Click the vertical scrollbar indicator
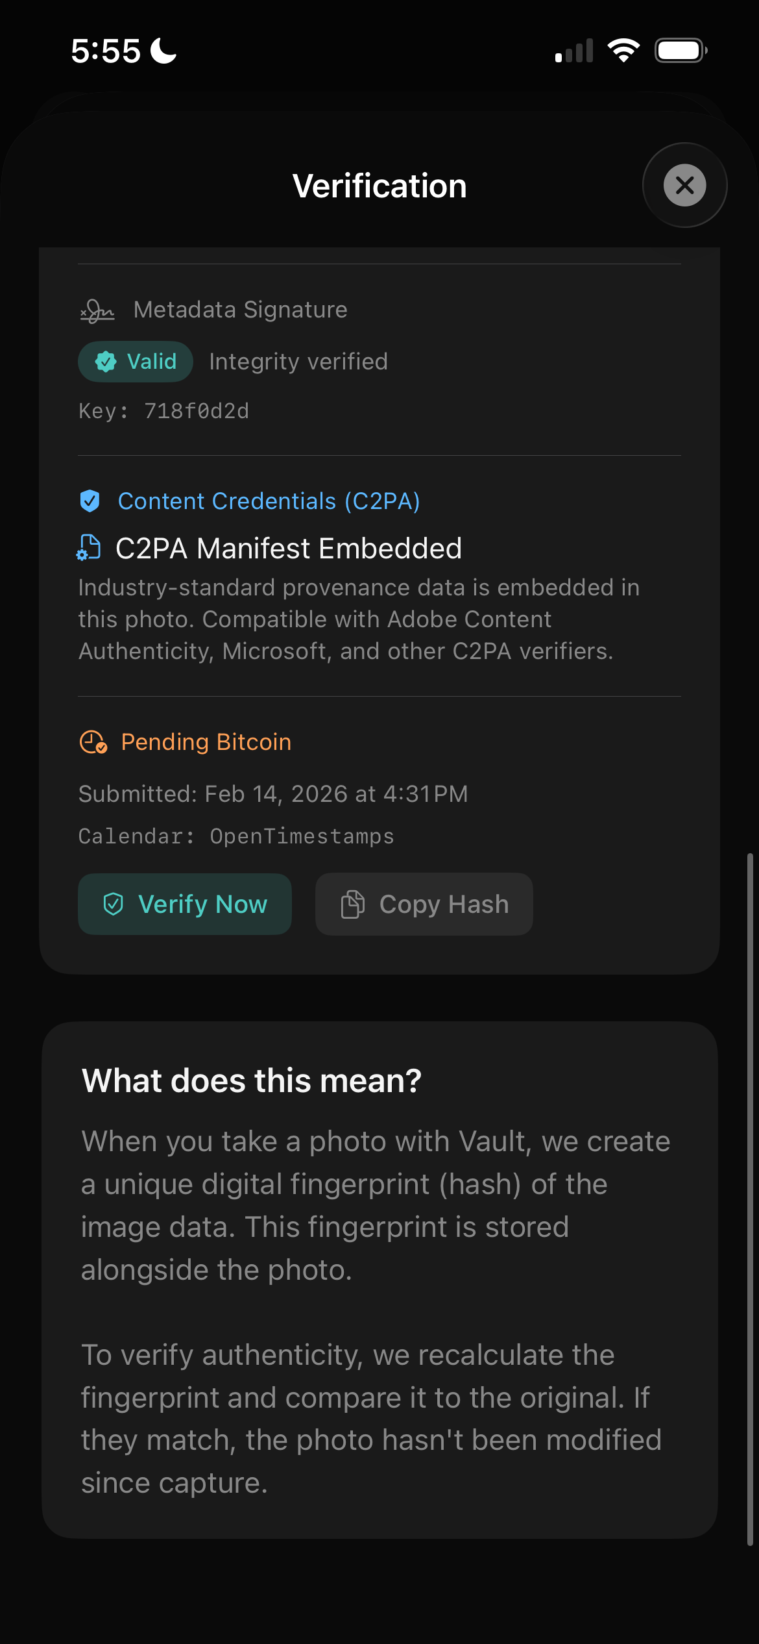The image size is (759, 1644). click(750, 1199)
